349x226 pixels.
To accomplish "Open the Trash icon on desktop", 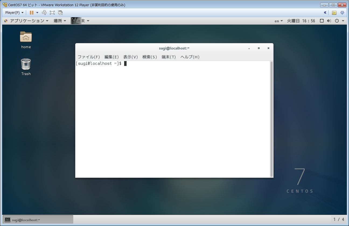I will 26,65.
